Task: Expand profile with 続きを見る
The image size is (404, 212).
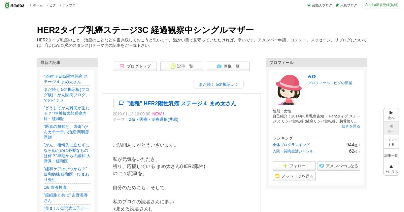Action: [x=351, y=126]
